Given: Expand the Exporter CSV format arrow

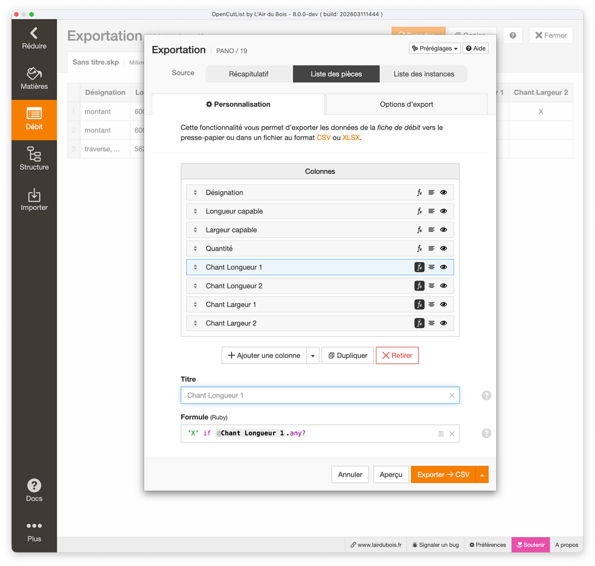Looking at the screenshot, I should (x=482, y=475).
